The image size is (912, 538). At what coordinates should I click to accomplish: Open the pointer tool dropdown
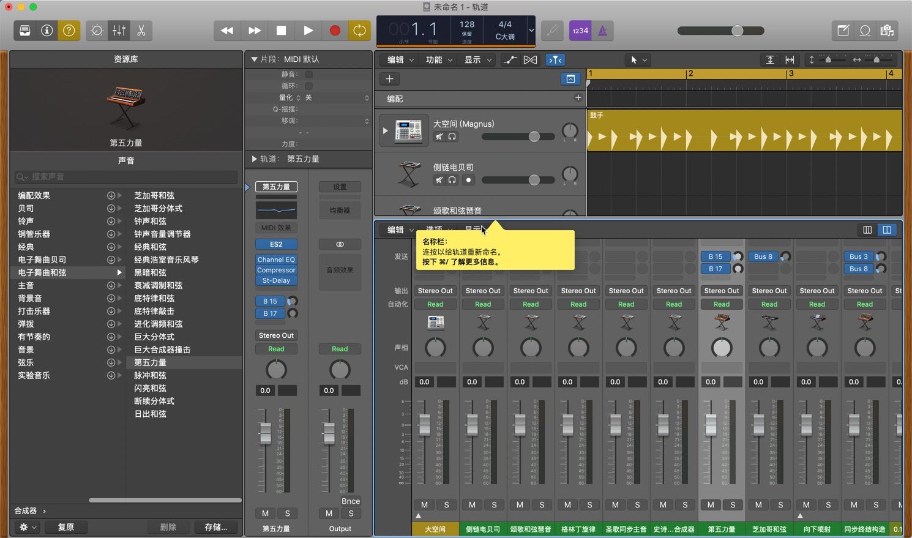point(638,59)
